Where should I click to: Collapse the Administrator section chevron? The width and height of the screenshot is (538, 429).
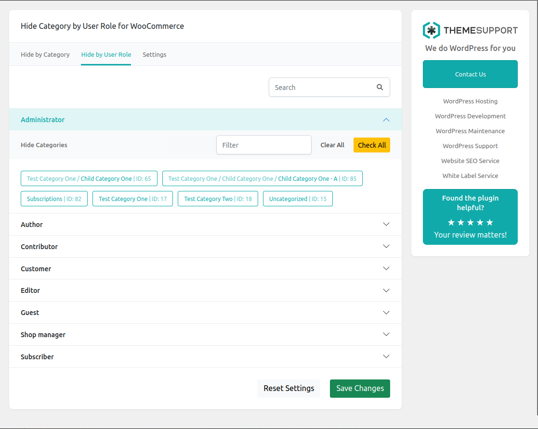pos(386,120)
